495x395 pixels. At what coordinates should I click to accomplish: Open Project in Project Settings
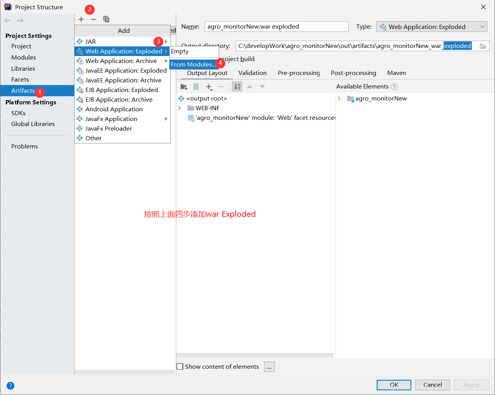(x=21, y=46)
